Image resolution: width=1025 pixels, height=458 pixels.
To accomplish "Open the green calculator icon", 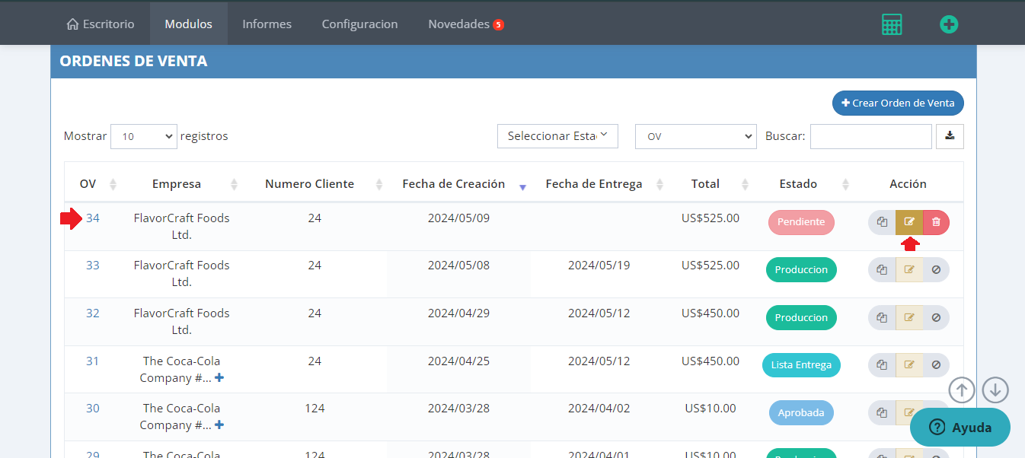I will click(x=891, y=24).
